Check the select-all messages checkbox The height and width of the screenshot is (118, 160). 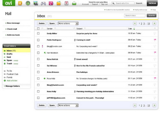38,28
